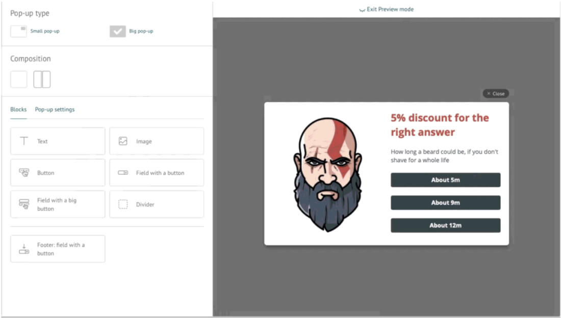This screenshot has height=318, width=561.
Task: Click the Field with a button icon
Action: pyautogui.click(x=123, y=173)
